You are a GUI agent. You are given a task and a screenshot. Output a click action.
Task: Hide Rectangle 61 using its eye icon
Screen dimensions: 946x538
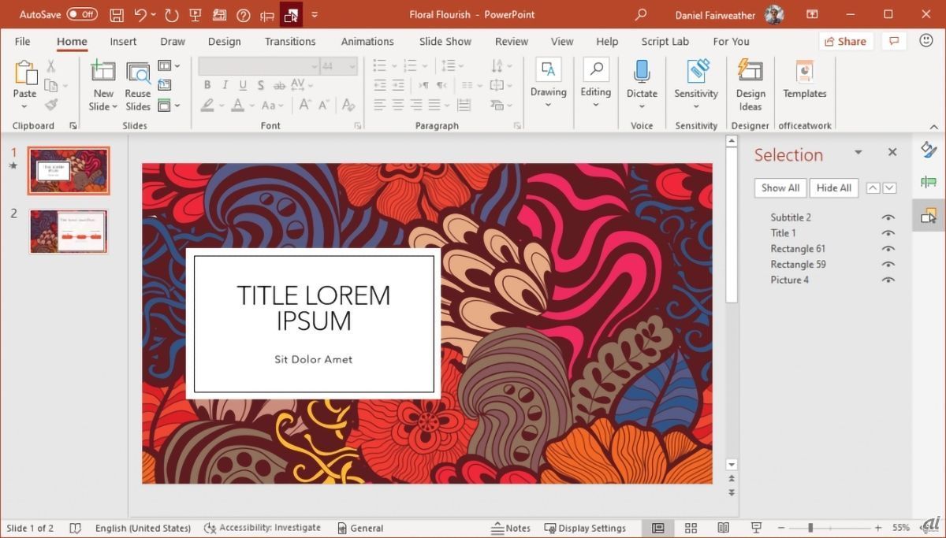(x=888, y=249)
